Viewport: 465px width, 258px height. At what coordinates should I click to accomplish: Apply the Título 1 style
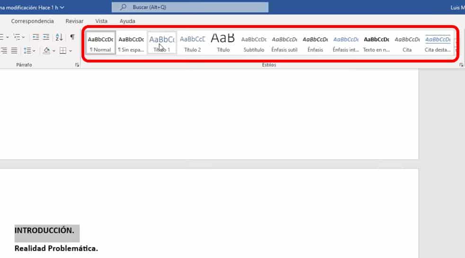click(162, 43)
